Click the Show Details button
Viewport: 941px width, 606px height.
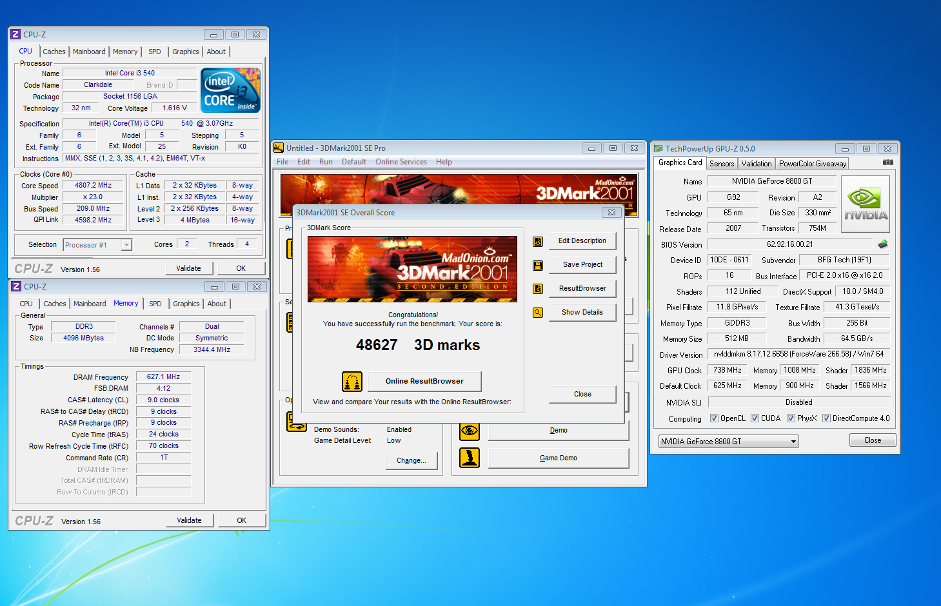click(x=582, y=312)
